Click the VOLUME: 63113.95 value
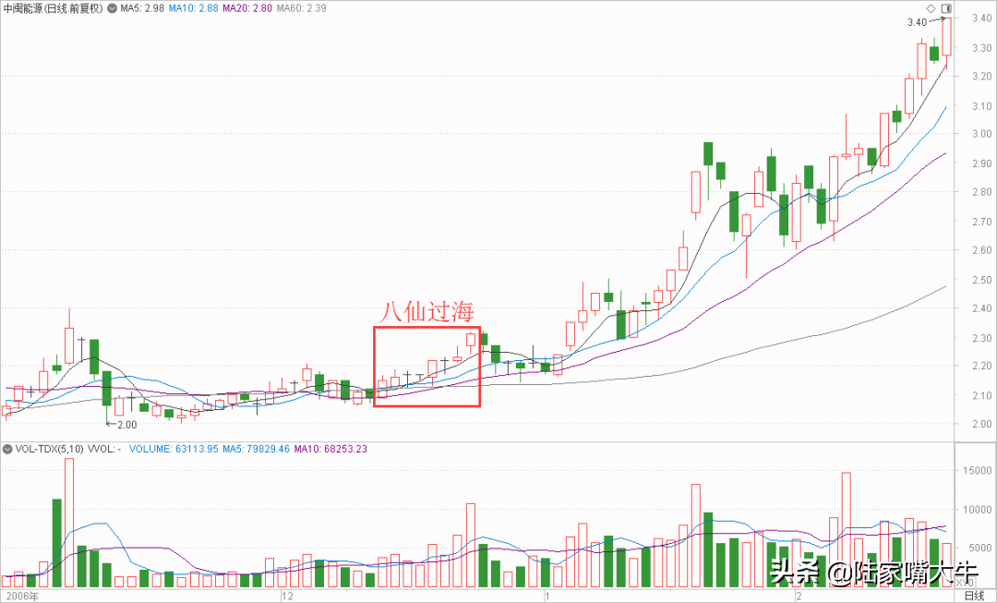The width and height of the screenshot is (997, 603). pyautogui.click(x=174, y=449)
